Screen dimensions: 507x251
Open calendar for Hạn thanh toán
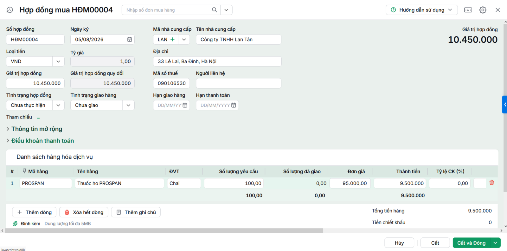coord(234,105)
